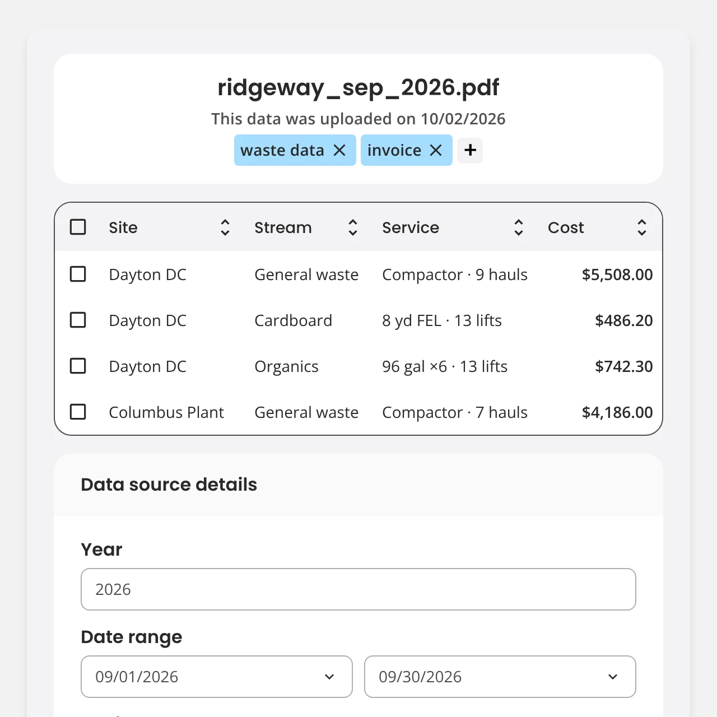Click the Cost column header label
This screenshot has width=717, height=717.
pyautogui.click(x=566, y=227)
